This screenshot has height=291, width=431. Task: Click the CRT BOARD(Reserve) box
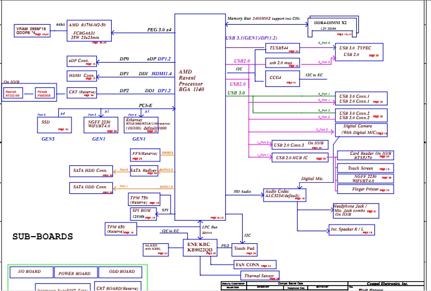[118, 286]
